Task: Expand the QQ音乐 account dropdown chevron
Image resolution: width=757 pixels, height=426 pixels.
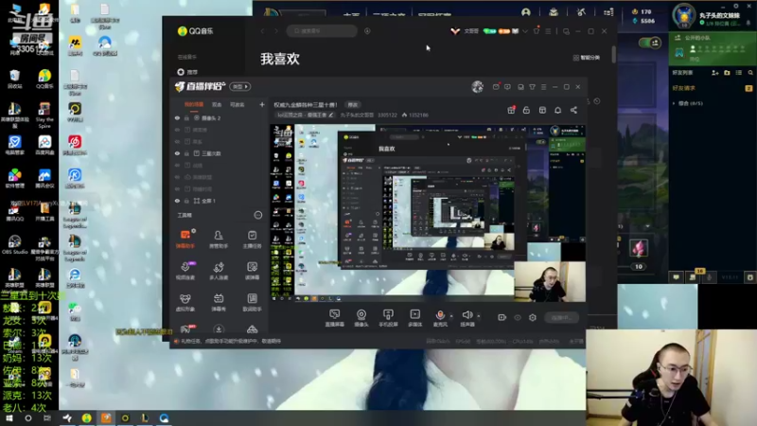Action: tap(525, 31)
